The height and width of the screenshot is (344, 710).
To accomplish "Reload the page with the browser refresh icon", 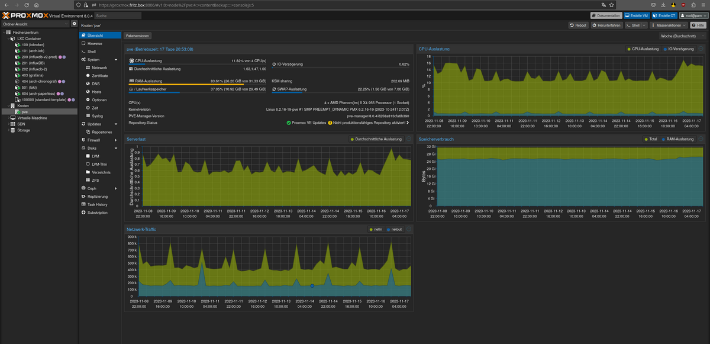I will click(x=26, y=5).
